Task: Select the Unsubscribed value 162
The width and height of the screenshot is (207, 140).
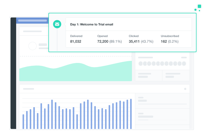Action: pyautogui.click(x=164, y=41)
